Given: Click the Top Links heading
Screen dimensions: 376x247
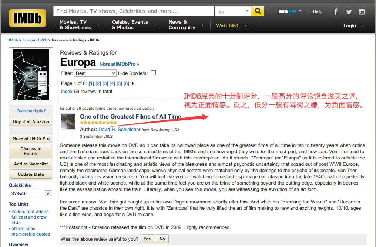Looking at the screenshot, I should coord(19,204).
